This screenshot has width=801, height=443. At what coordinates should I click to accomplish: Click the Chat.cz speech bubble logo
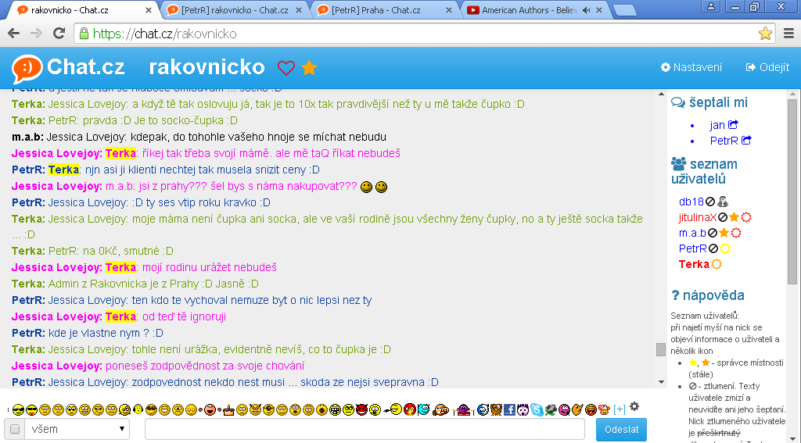[x=27, y=69]
